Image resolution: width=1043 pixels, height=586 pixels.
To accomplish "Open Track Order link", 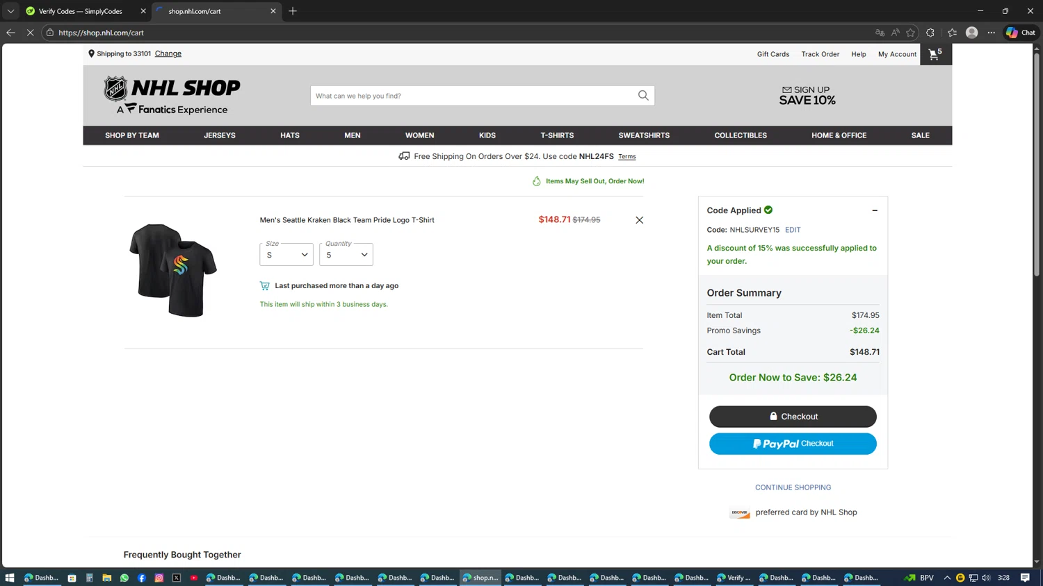I will [x=820, y=54].
